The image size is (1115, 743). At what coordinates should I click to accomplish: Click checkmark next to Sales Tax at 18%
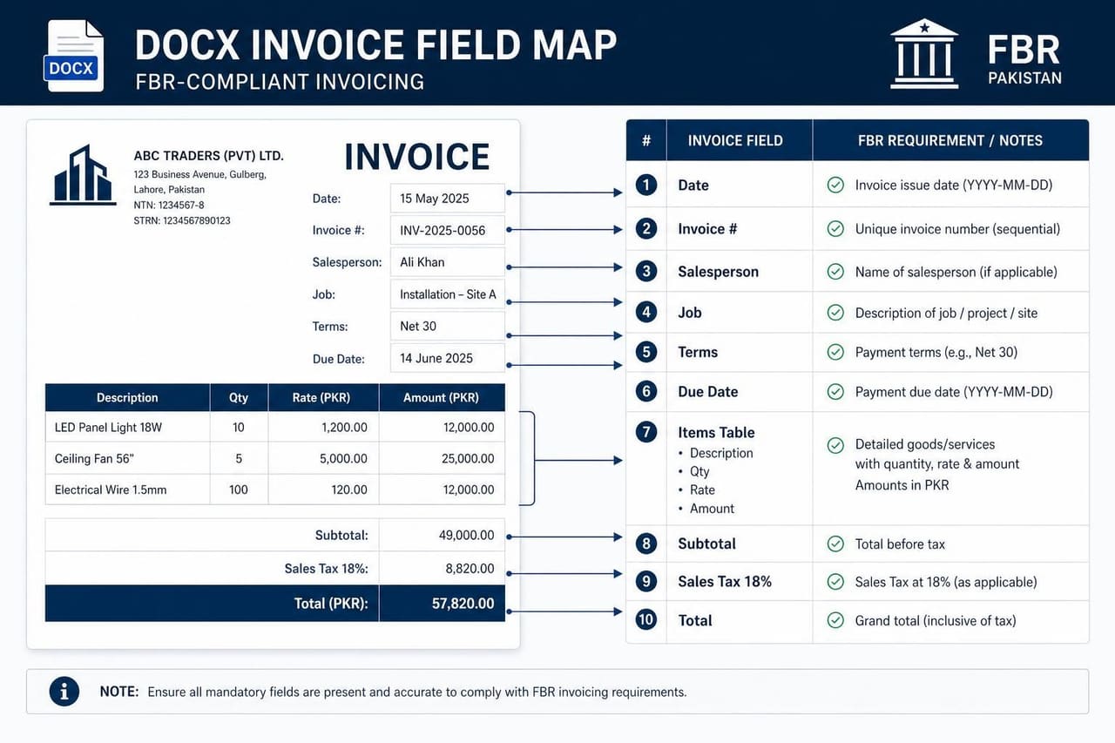(835, 581)
